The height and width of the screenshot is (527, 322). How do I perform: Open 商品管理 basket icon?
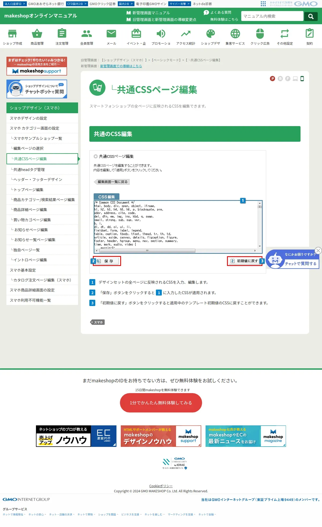point(37,37)
